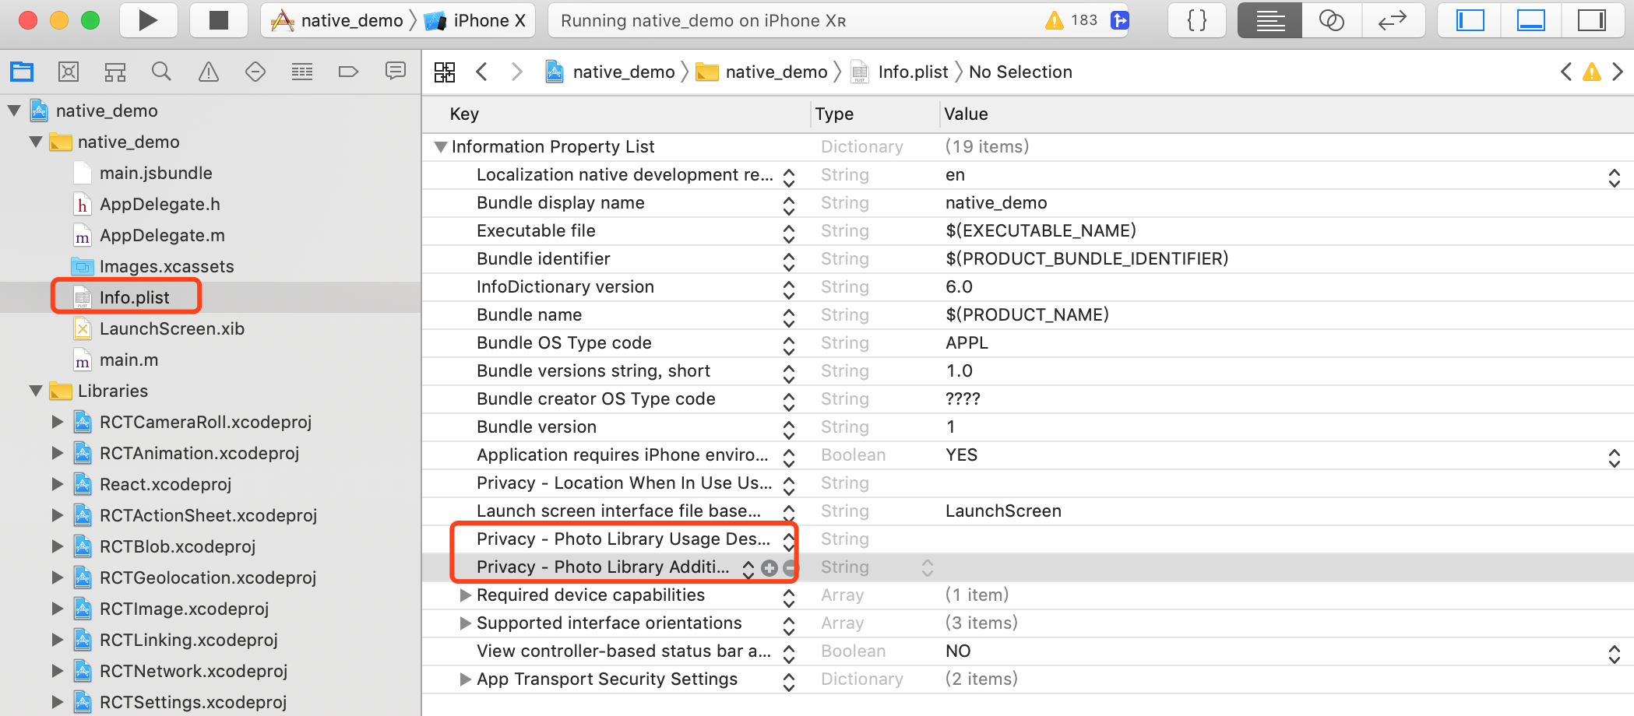Open the native_demo scheme selector

click(337, 21)
